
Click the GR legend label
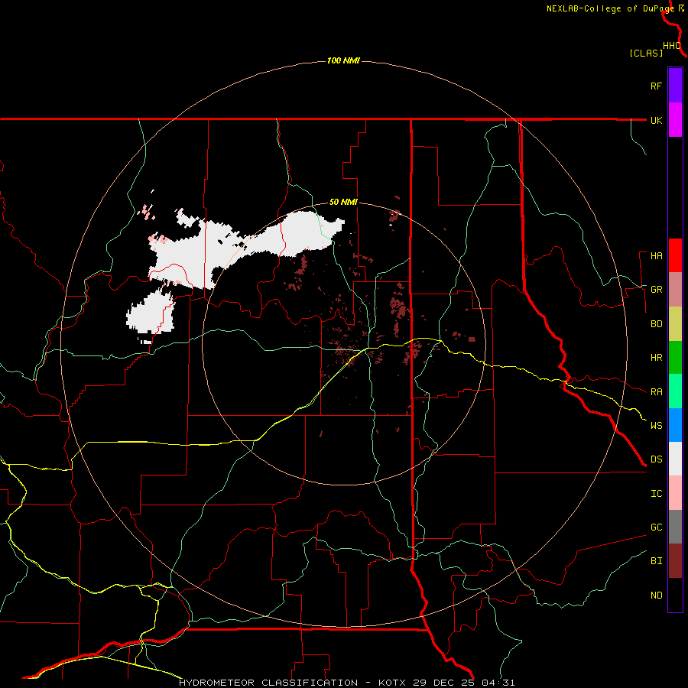coord(656,290)
